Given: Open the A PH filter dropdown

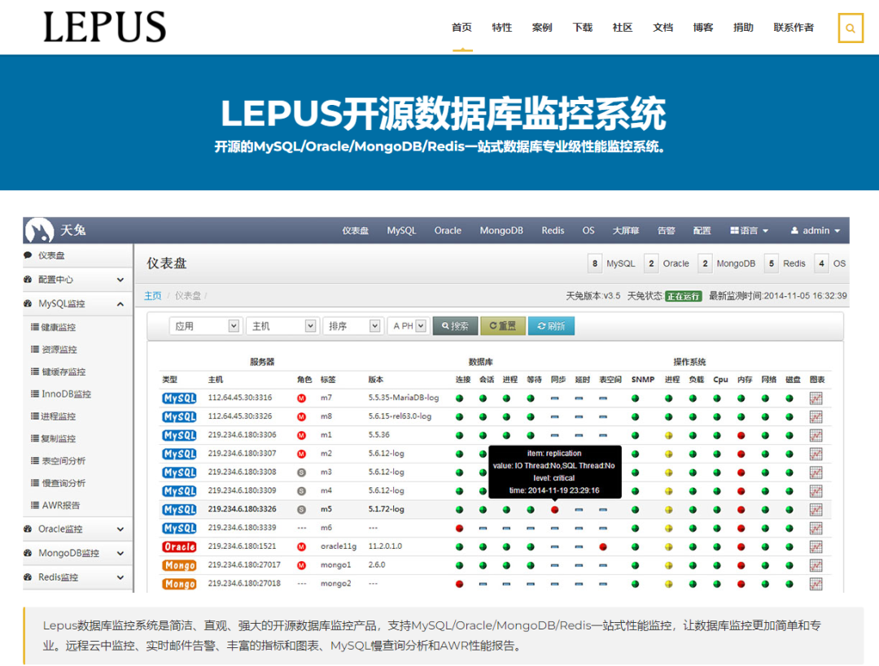Looking at the screenshot, I should tap(408, 326).
